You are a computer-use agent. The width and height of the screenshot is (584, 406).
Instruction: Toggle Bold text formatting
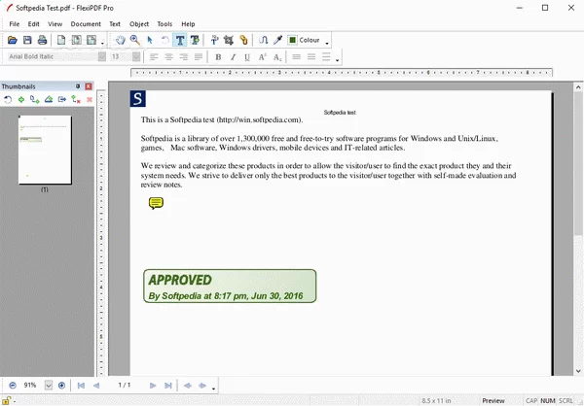tap(218, 57)
